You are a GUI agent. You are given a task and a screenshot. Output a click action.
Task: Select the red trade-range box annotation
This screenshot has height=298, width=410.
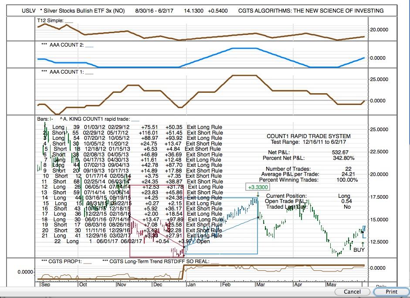157,220
